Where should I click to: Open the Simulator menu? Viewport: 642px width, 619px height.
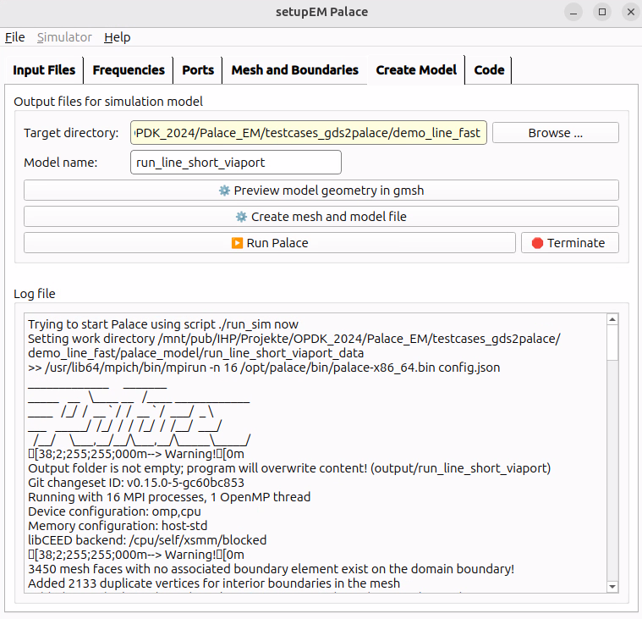64,37
